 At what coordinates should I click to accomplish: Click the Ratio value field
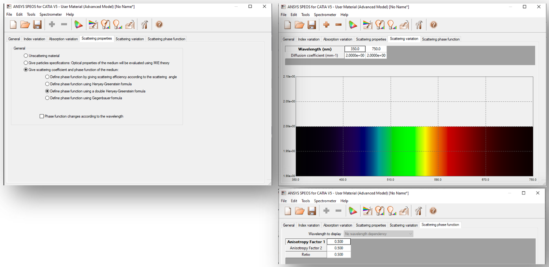point(338,254)
